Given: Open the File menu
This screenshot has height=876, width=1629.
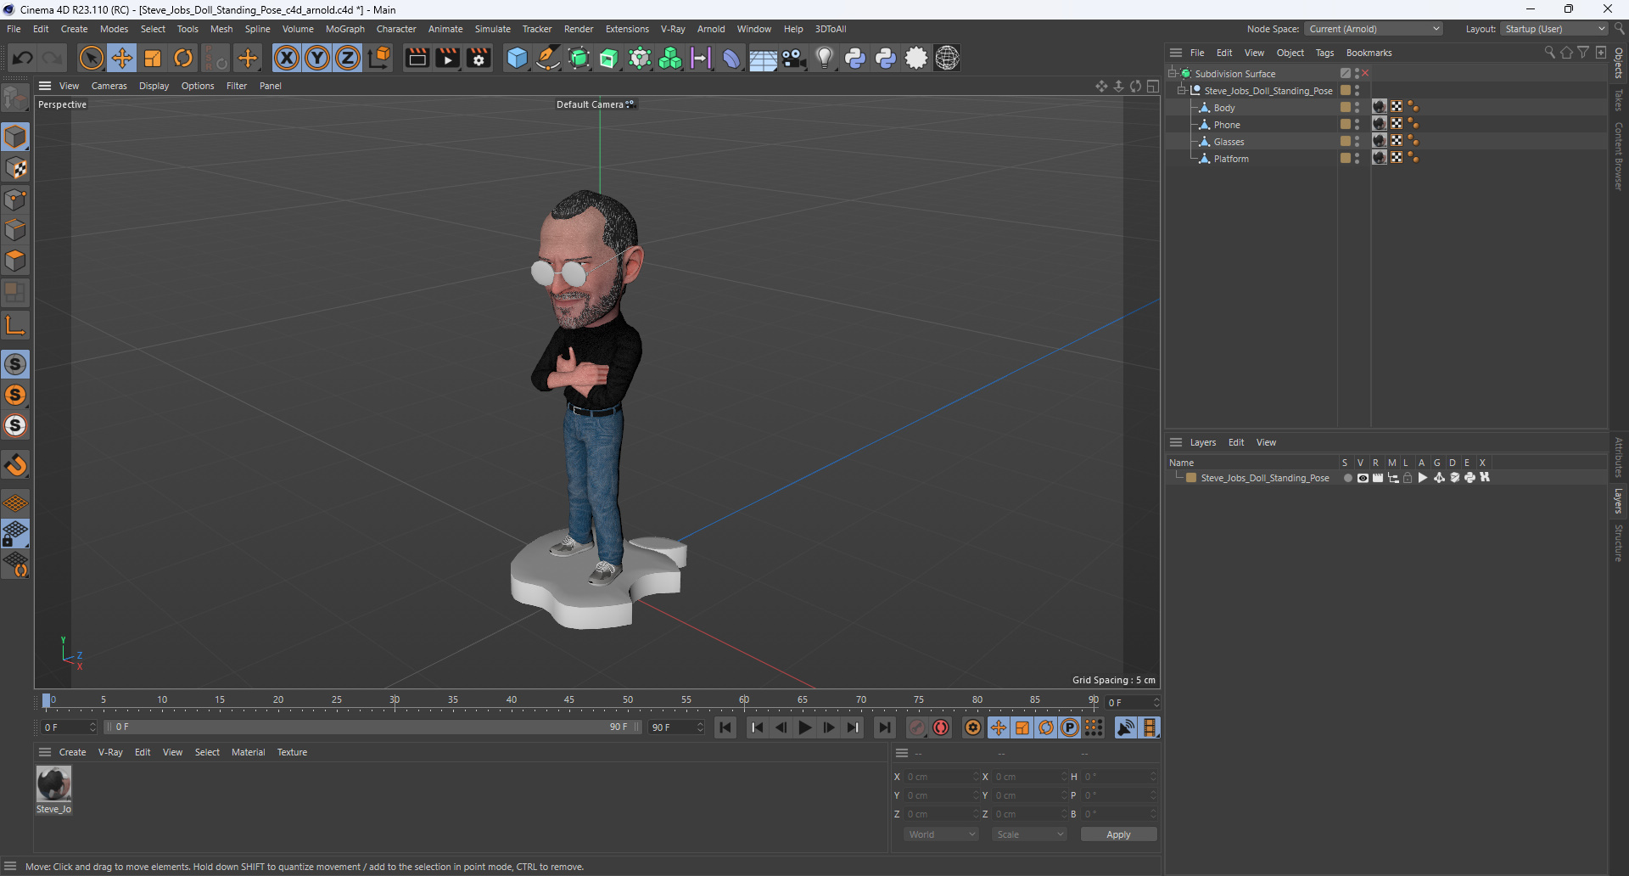Looking at the screenshot, I should point(14,29).
